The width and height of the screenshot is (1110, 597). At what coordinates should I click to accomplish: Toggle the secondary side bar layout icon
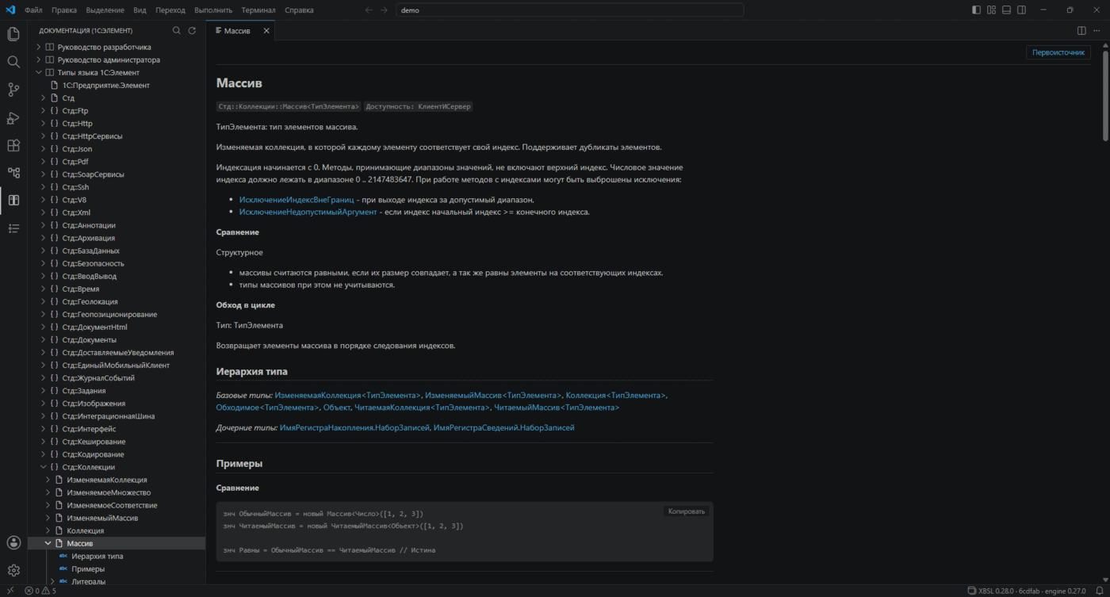point(1021,10)
